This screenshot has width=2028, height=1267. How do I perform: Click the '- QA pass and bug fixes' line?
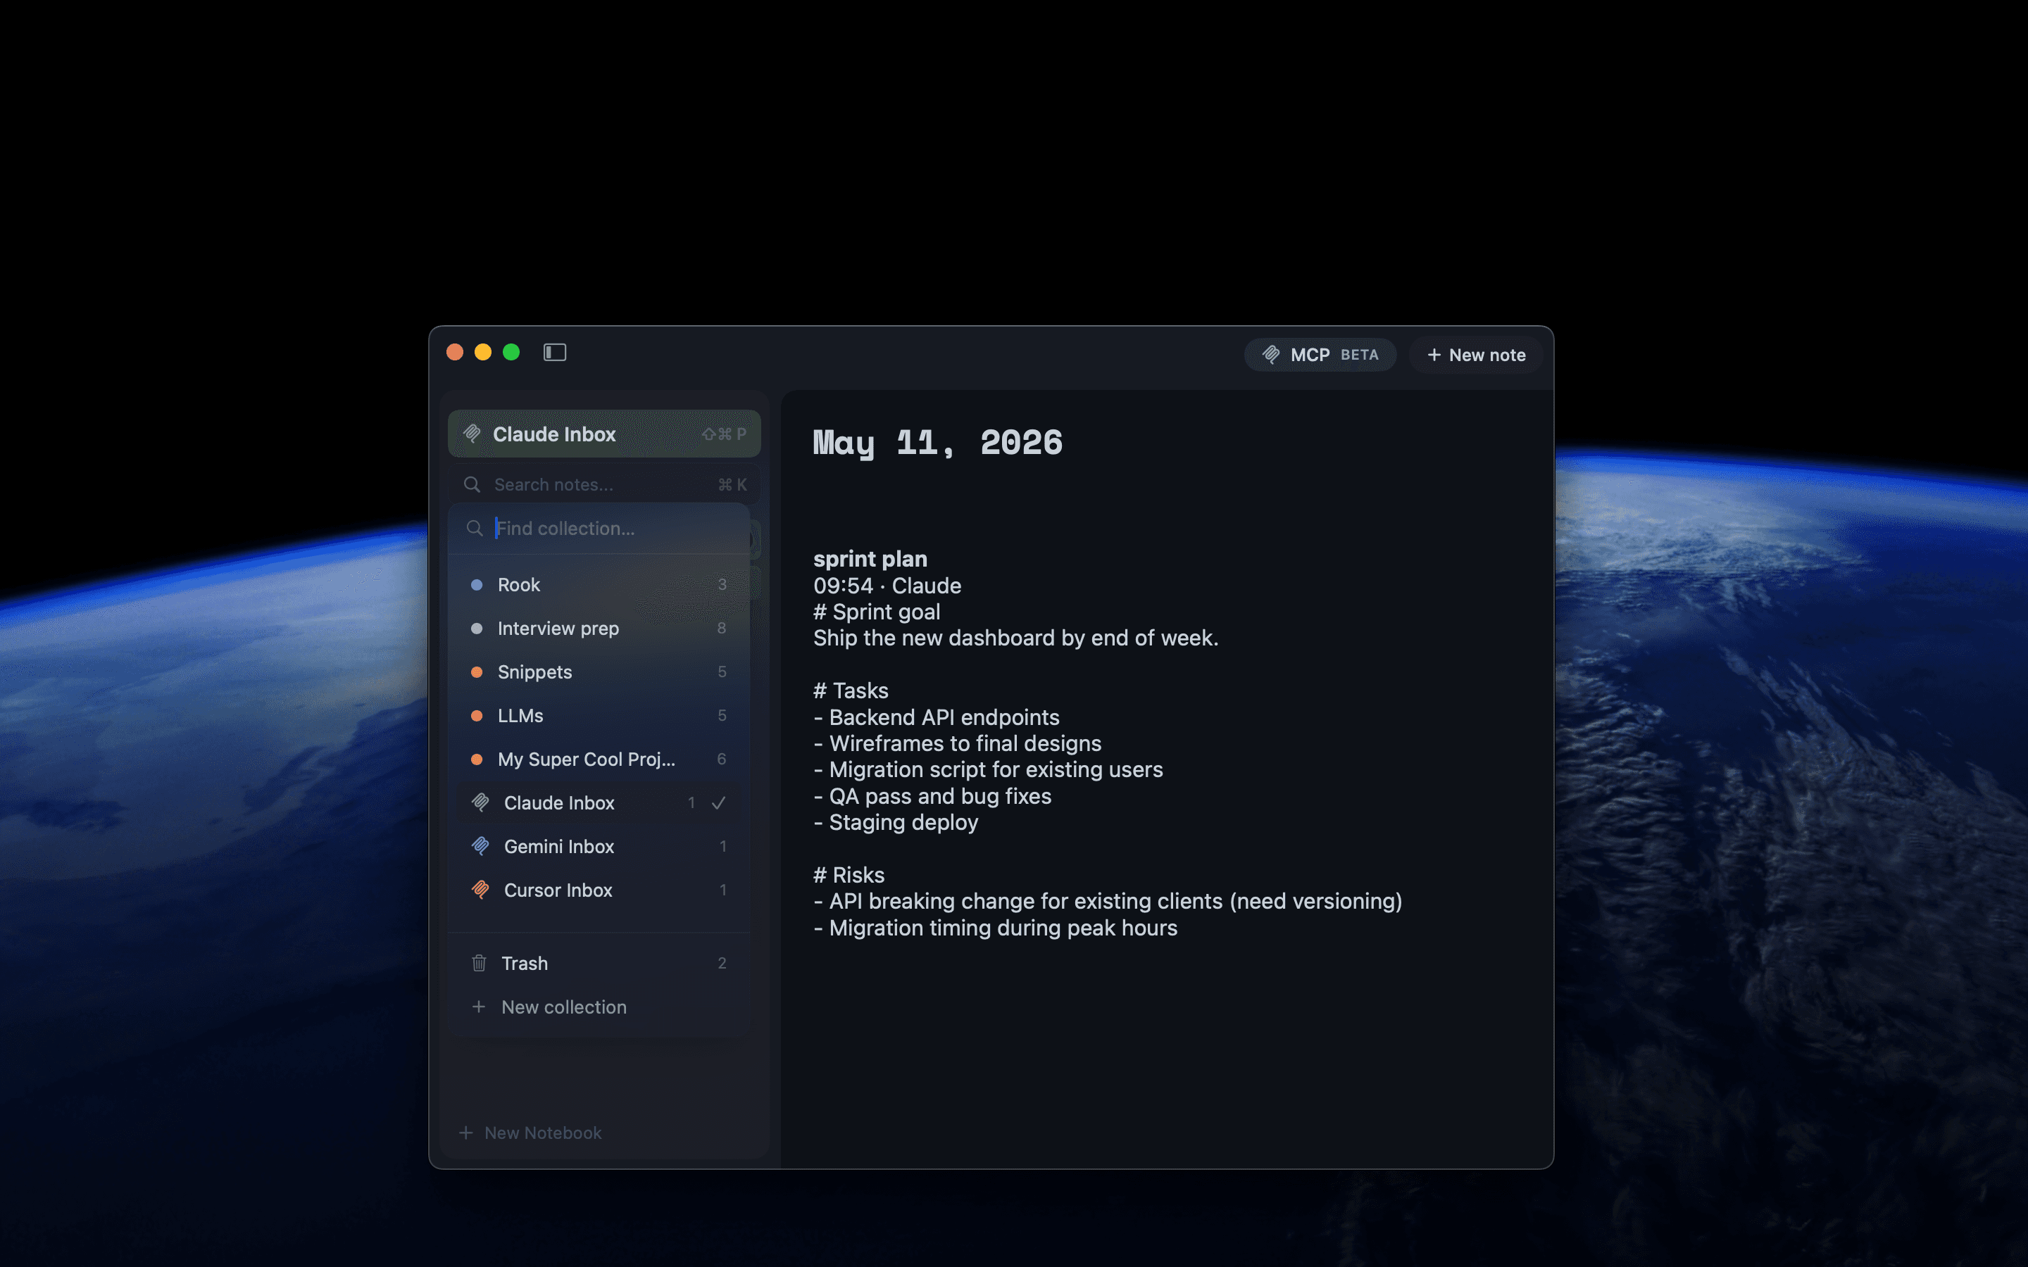932,796
